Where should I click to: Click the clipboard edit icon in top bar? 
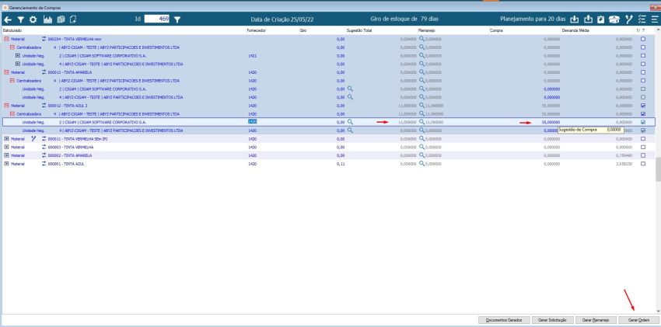(x=601, y=19)
